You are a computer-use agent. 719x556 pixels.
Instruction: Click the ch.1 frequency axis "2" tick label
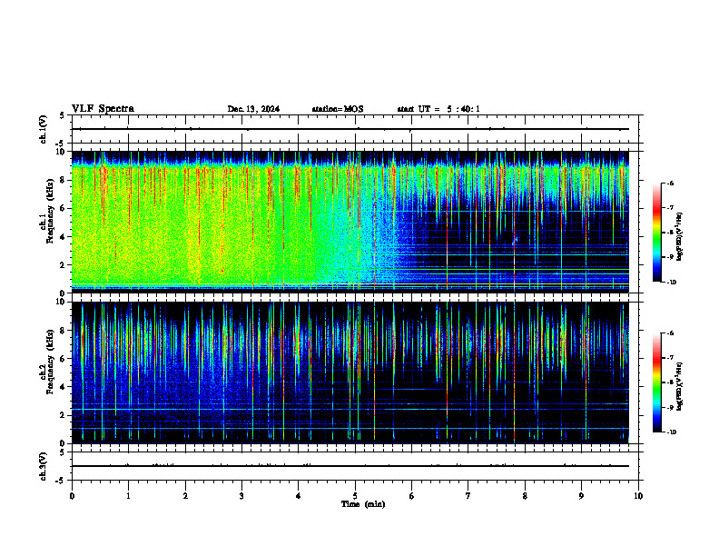[64, 265]
